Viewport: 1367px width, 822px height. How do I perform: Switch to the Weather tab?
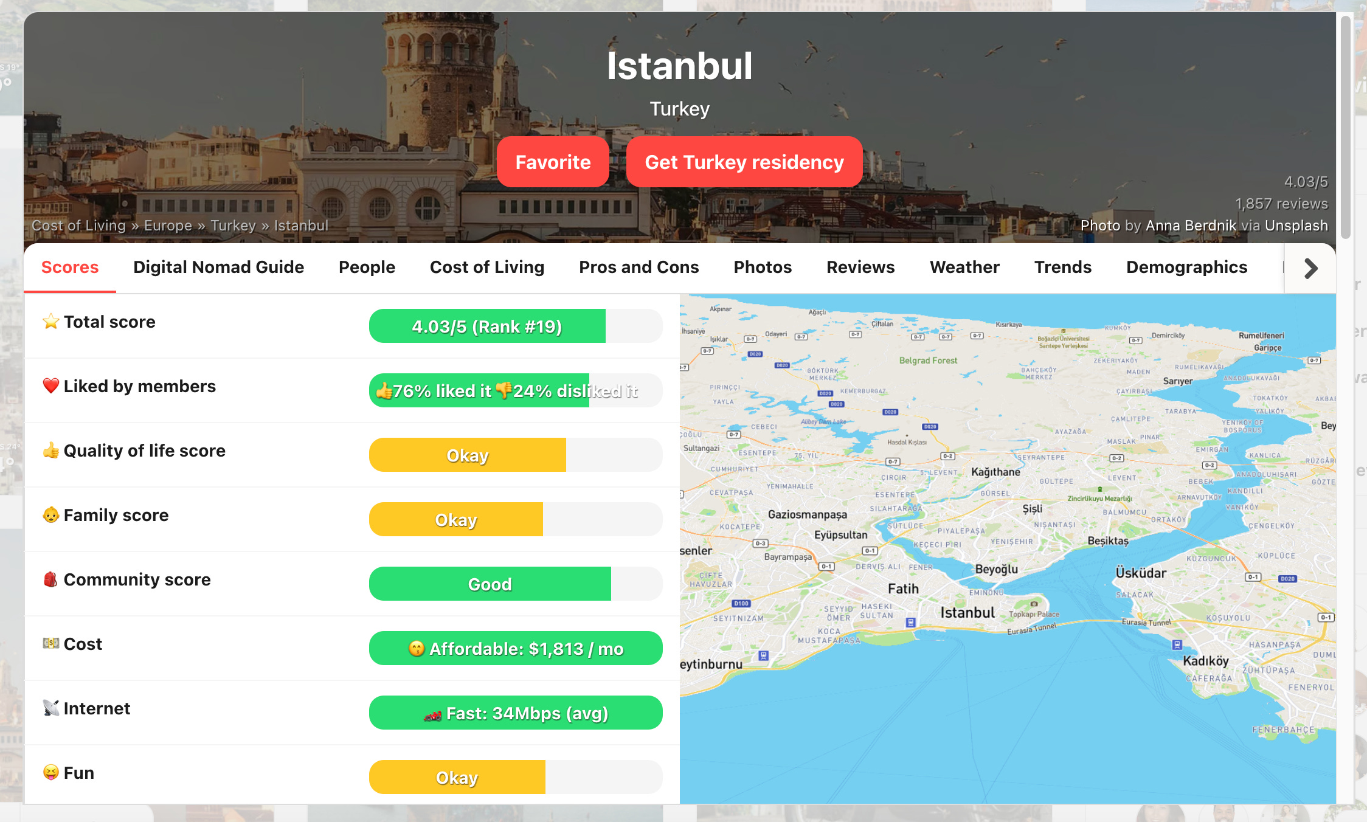tap(964, 268)
